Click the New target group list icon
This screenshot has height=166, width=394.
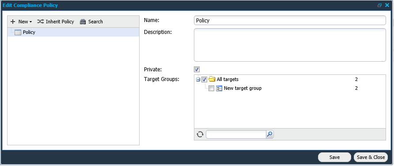pyautogui.click(x=219, y=89)
